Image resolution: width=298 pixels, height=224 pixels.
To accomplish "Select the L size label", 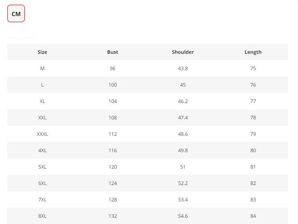I will click(42, 85).
